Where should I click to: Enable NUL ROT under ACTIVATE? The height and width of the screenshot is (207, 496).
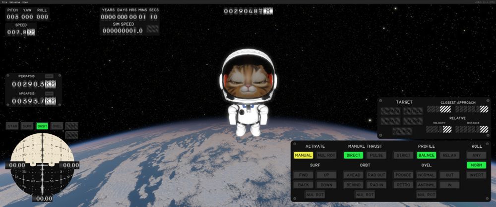click(x=326, y=155)
